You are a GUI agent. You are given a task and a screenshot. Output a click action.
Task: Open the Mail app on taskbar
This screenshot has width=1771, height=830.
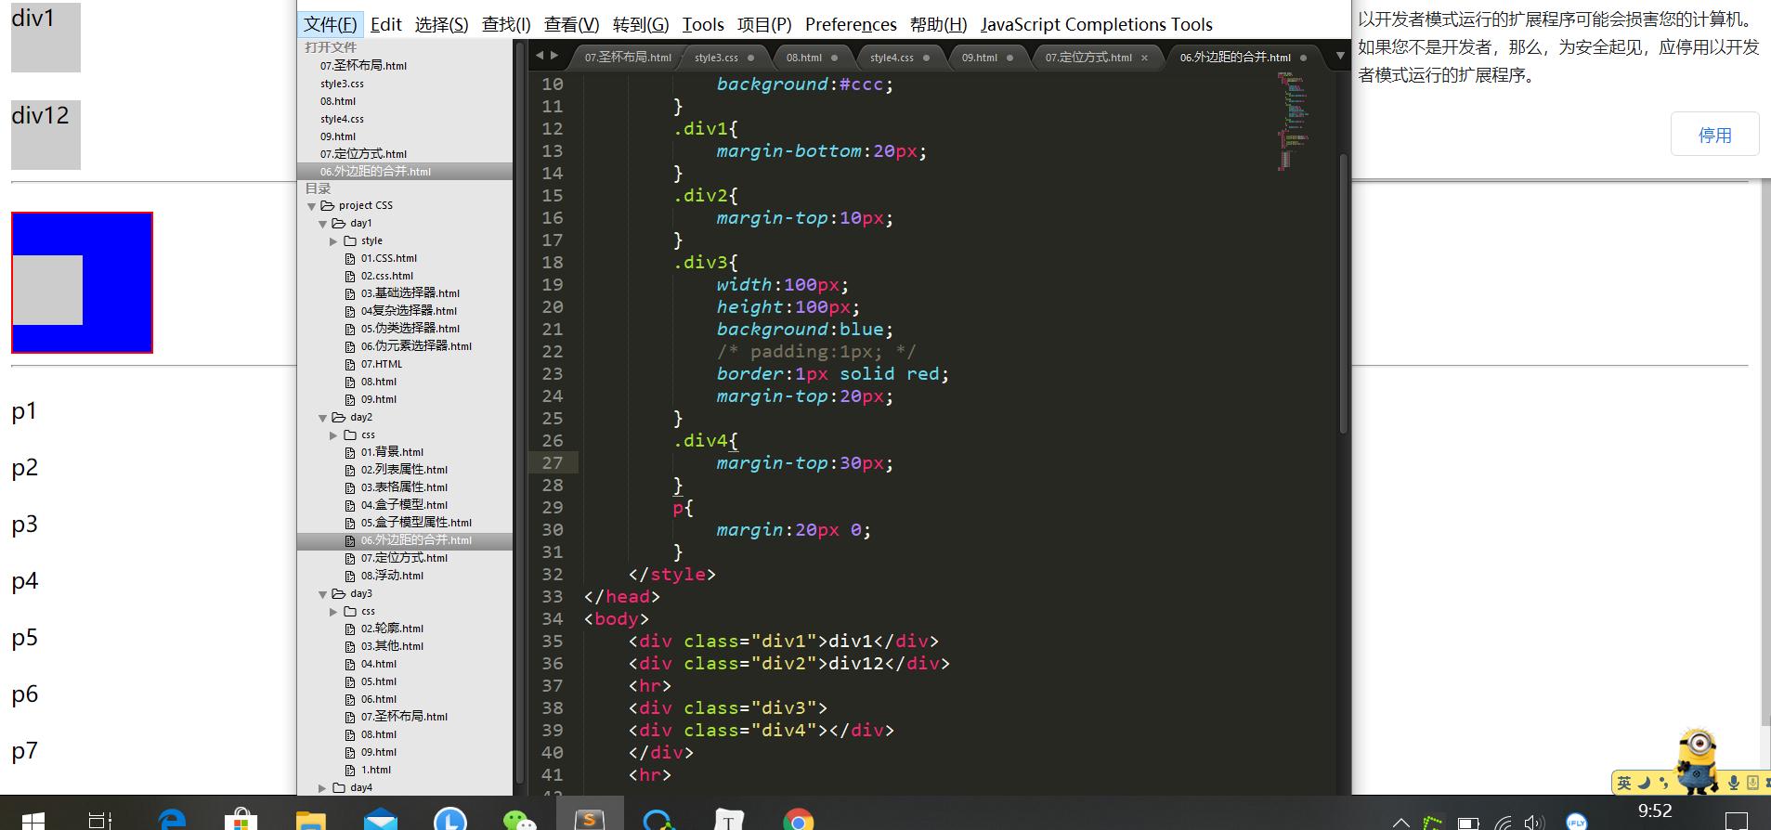pos(381,820)
